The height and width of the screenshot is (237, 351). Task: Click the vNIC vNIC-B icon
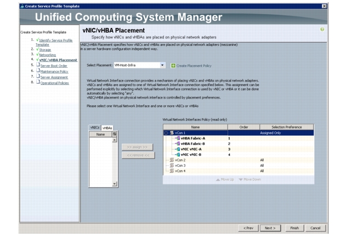[178, 154]
